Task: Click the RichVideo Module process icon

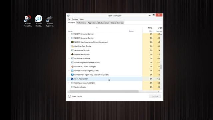Action: click(x=73, y=83)
